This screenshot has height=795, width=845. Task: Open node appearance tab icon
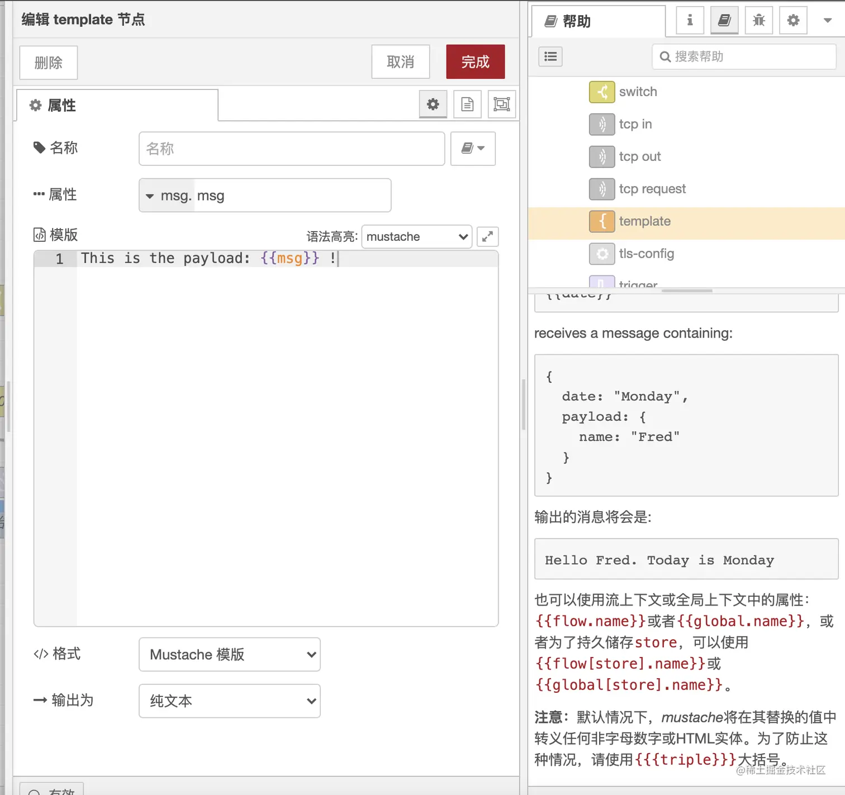tap(502, 104)
